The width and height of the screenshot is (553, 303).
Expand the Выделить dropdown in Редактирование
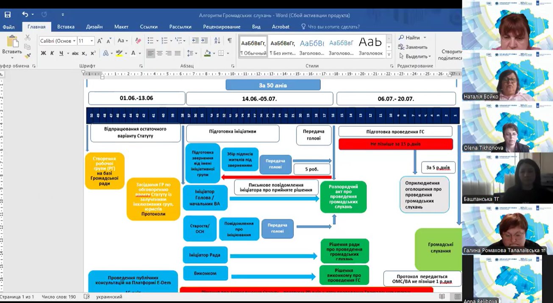(x=414, y=56)
